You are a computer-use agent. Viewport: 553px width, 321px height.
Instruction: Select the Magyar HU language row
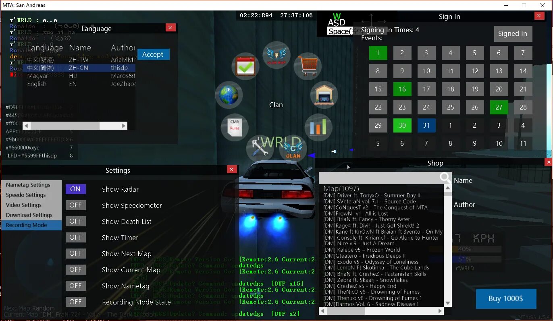click(x=79, y=76)
